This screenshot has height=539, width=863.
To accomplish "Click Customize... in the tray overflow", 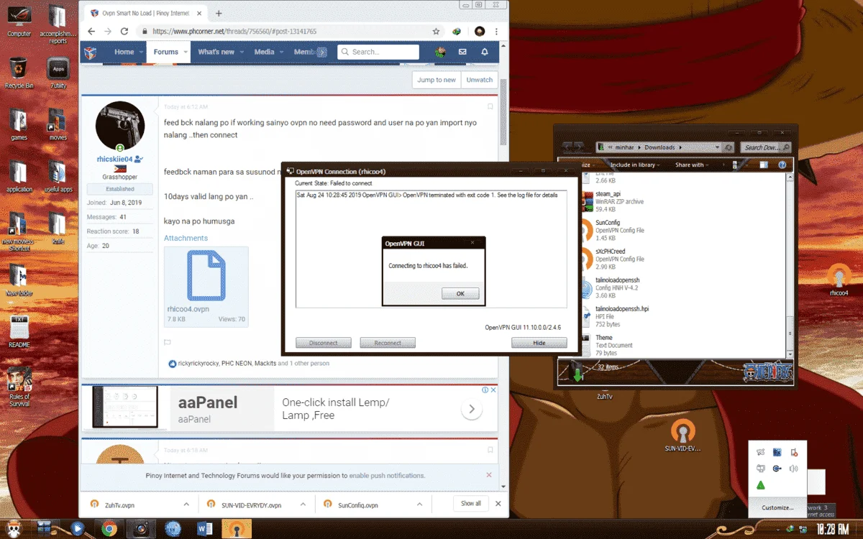I will (x=777, y=507).
